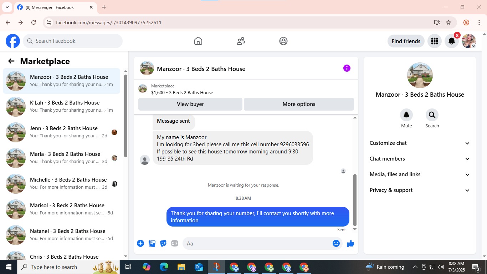Show hidden system tray icons
This screenshot has width=487, height=274.
coord(415,267)
